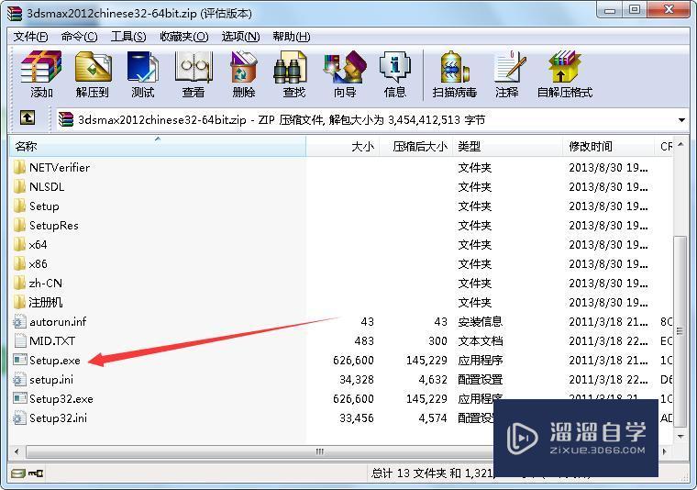This screenshot has height=490, width=697.
Task: Sort by Size (大小) column header
Action: pyautogui.click(x=343, y=146)
